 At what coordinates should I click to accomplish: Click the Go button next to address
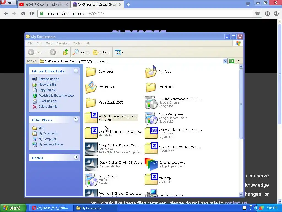[234, 61]
